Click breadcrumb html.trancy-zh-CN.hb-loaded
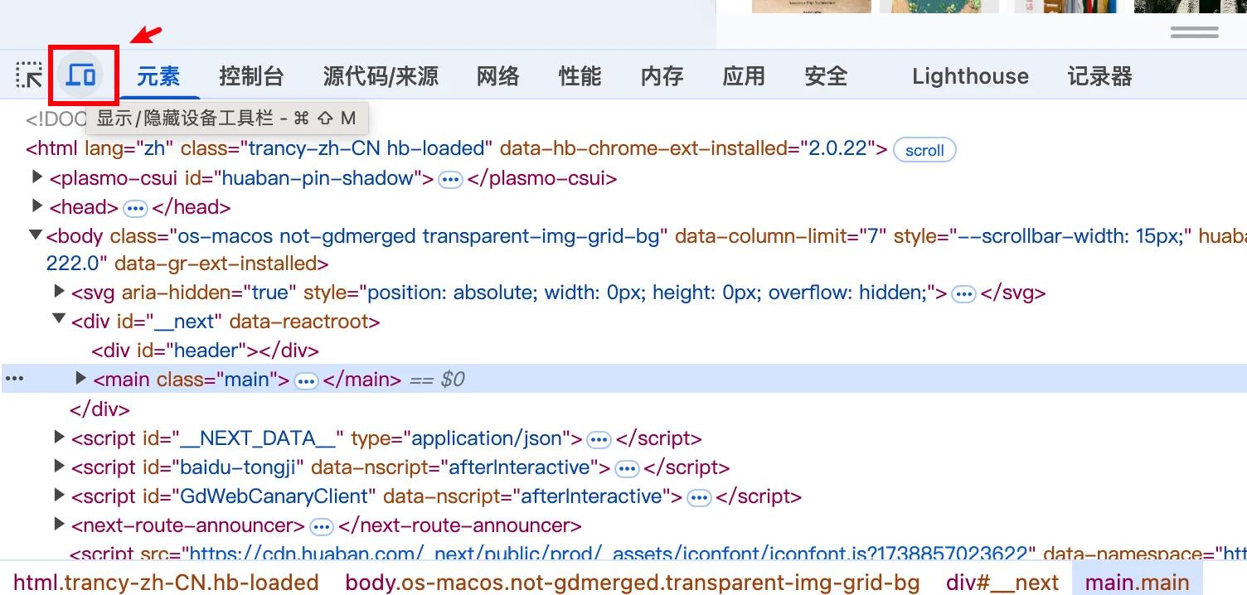 166,583
